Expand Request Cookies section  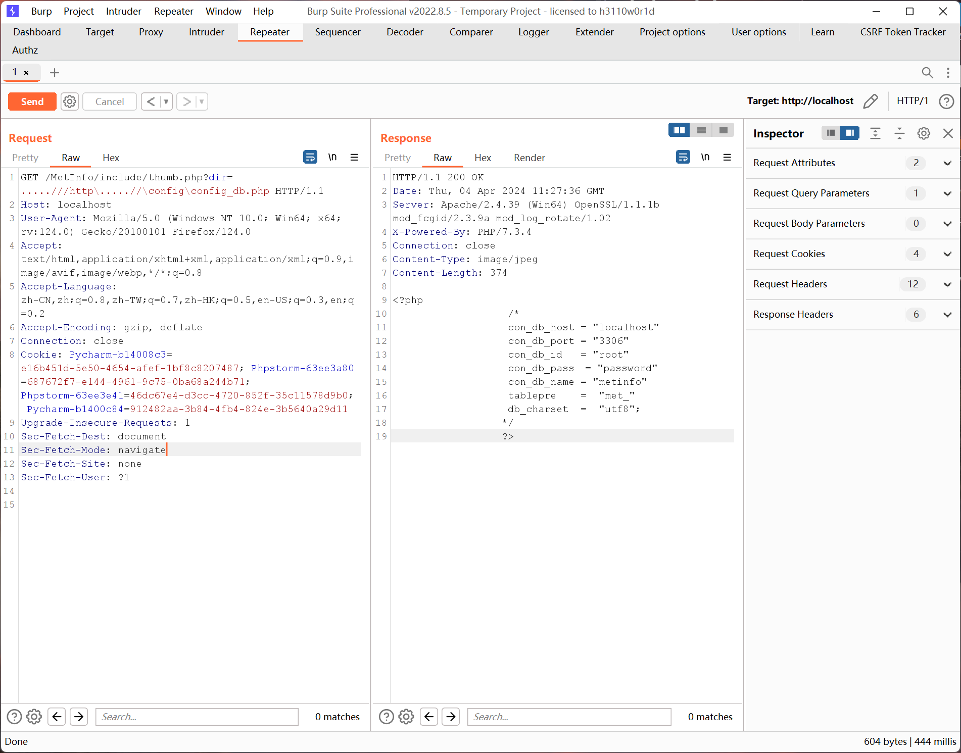(x=852, y=254)
